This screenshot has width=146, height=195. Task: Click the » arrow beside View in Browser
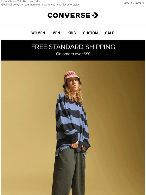[144, 3]
